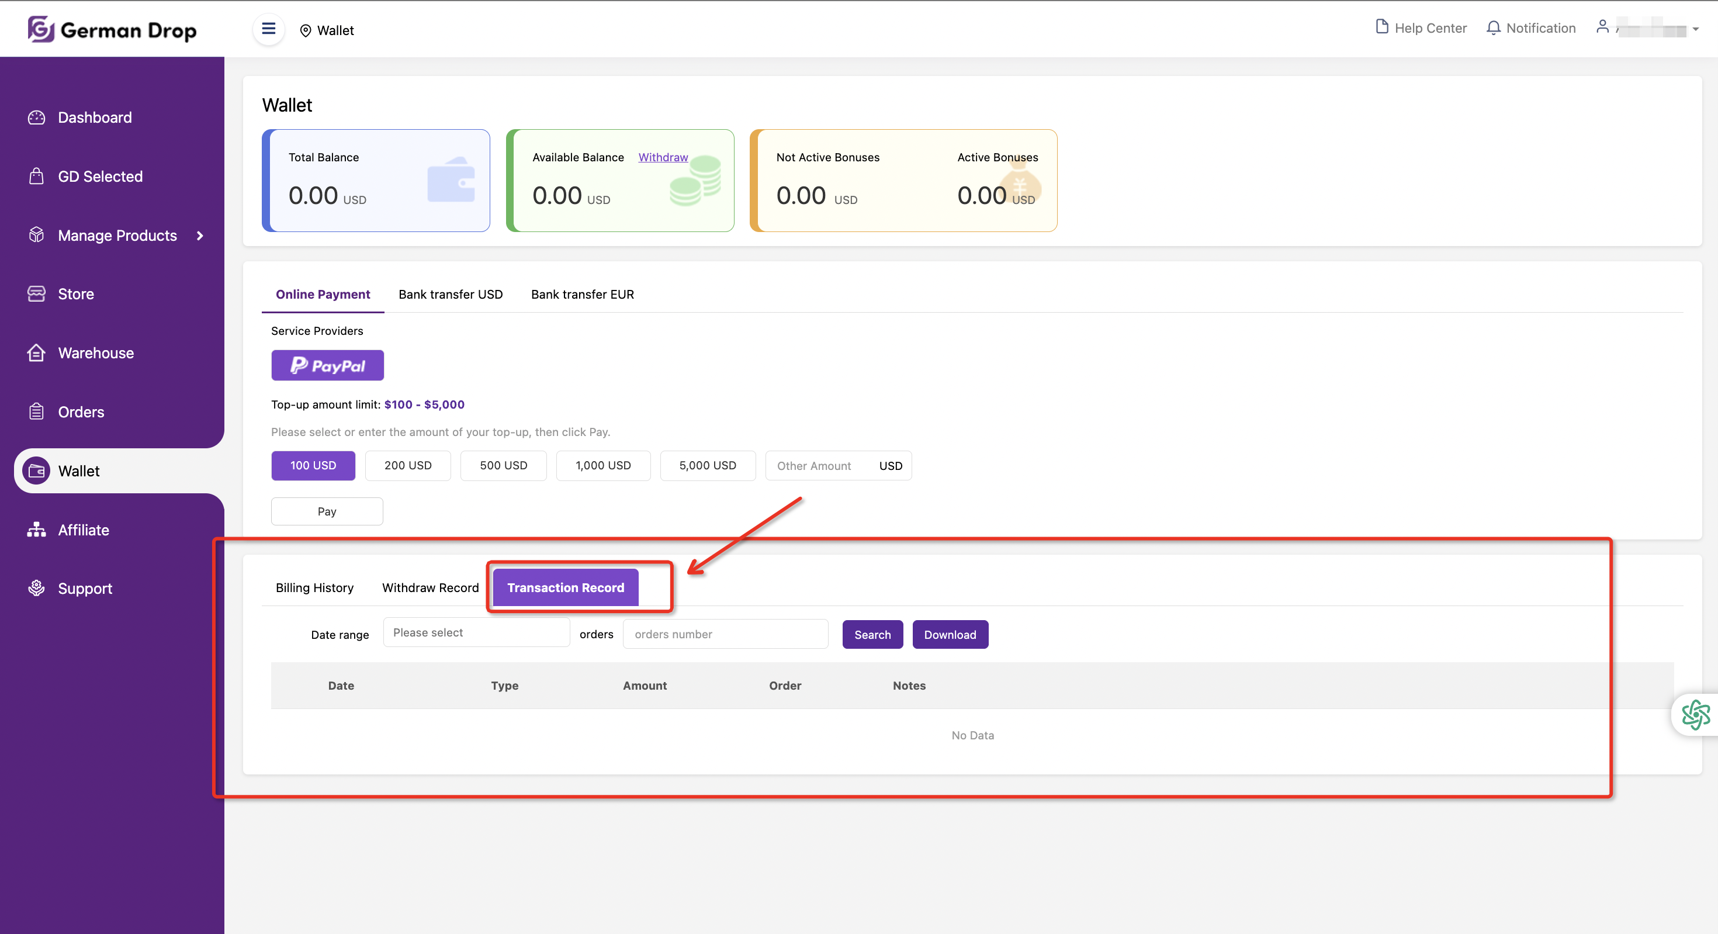Image resolution: width=1718 pixels, height=934 pixels.
Task: Select the 500 USD amount option
Action: point(503,466)
